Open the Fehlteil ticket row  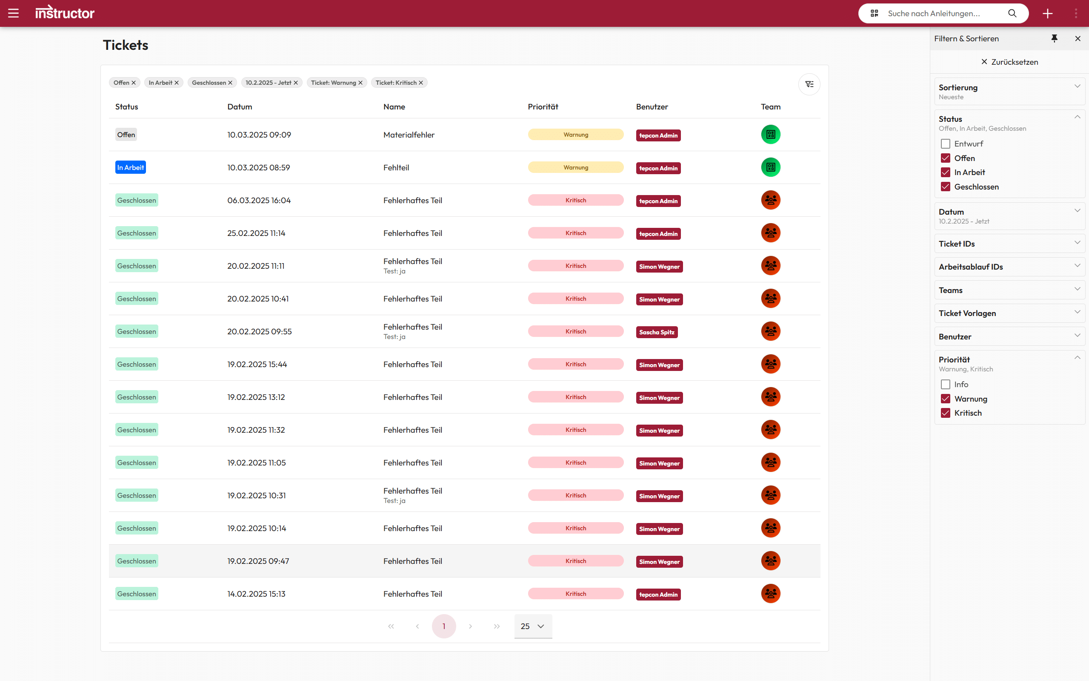pos(396,167)
